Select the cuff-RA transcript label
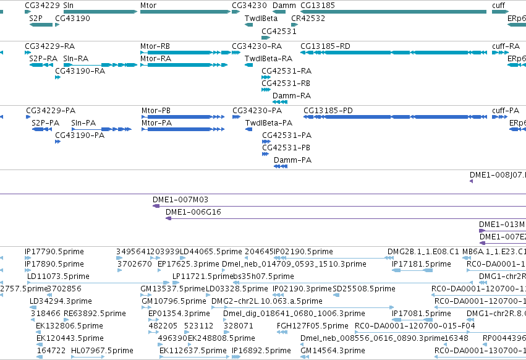The image size is (526, 360). click(x=506, y=46)
